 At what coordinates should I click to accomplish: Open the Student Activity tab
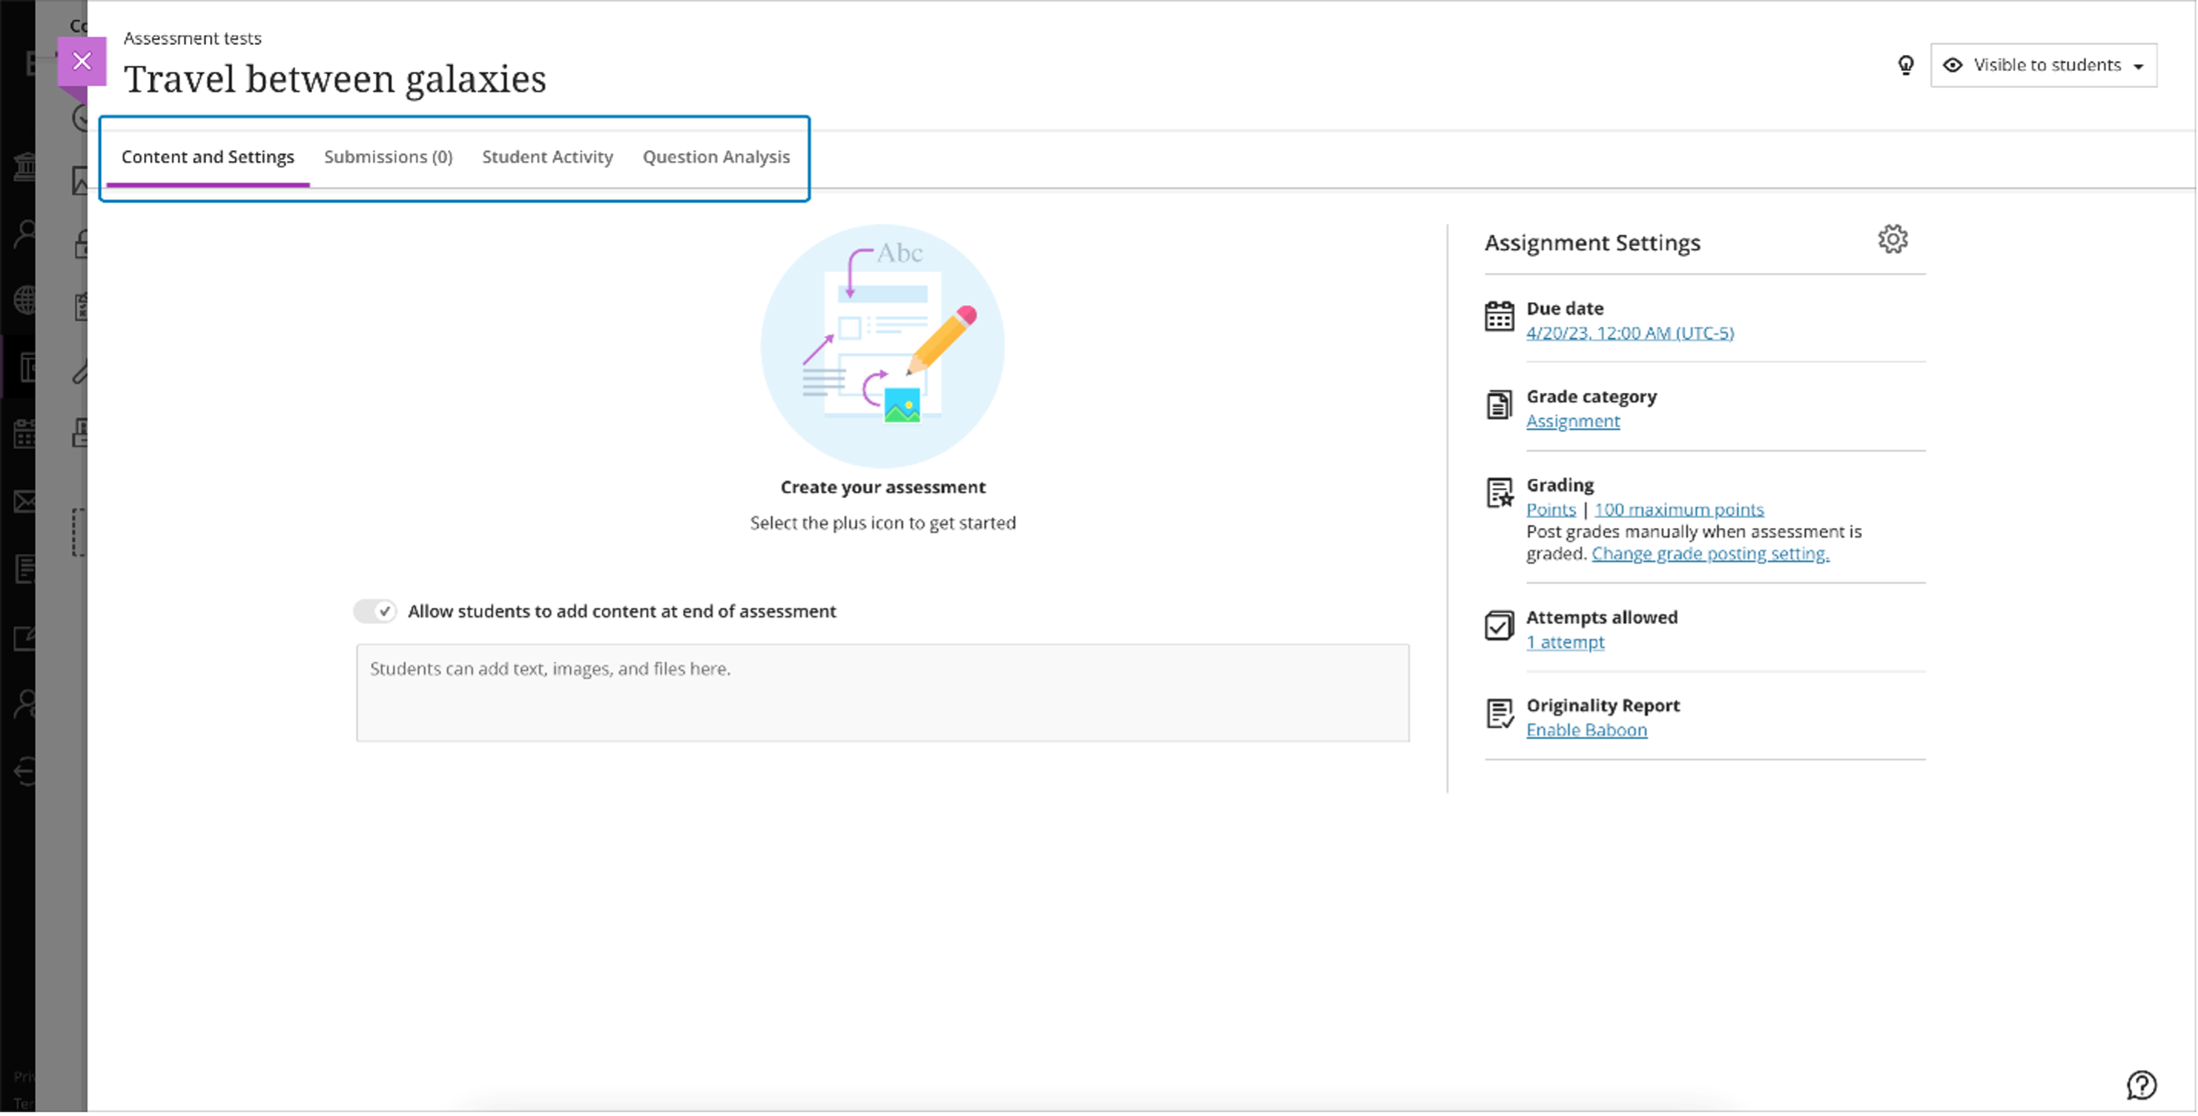546,157
